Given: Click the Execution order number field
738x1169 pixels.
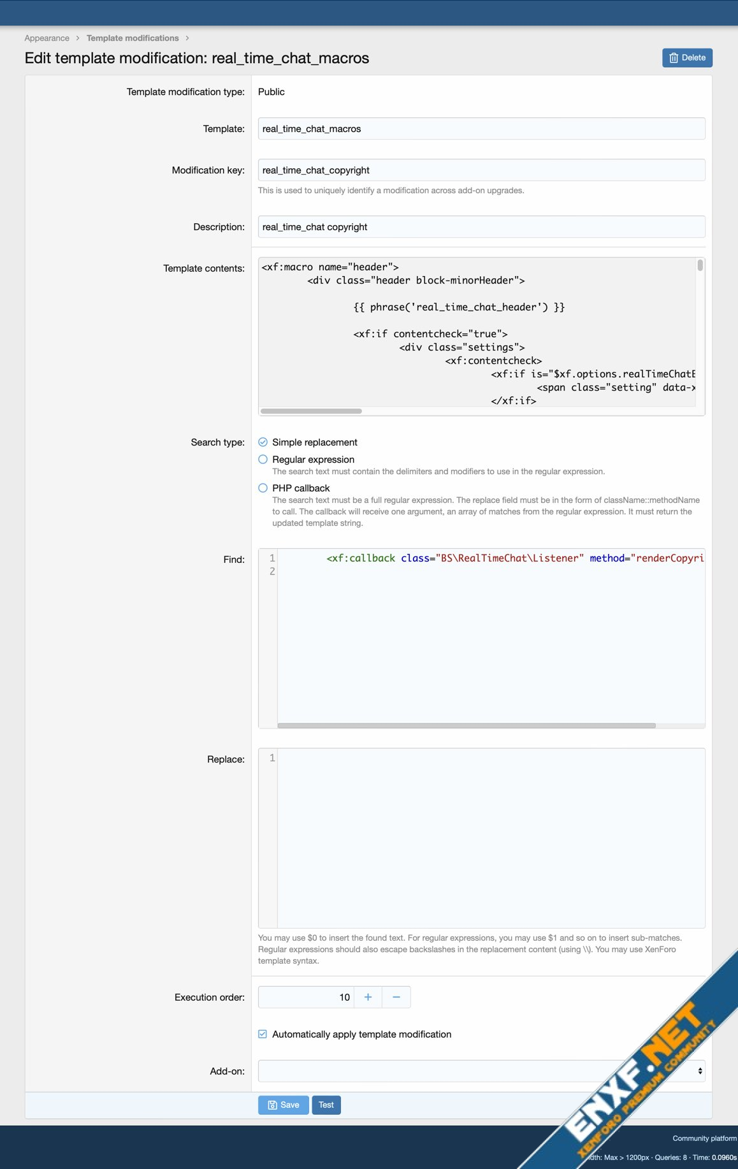Looking at the screenshot, I should point(306,997).
